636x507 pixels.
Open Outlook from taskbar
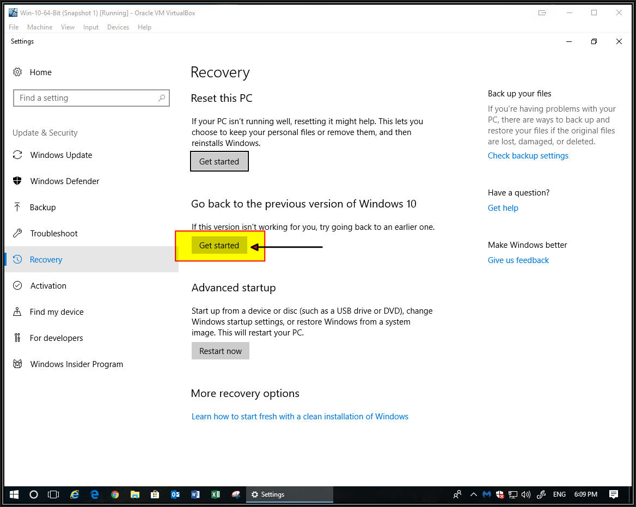[x=175, y=494]
